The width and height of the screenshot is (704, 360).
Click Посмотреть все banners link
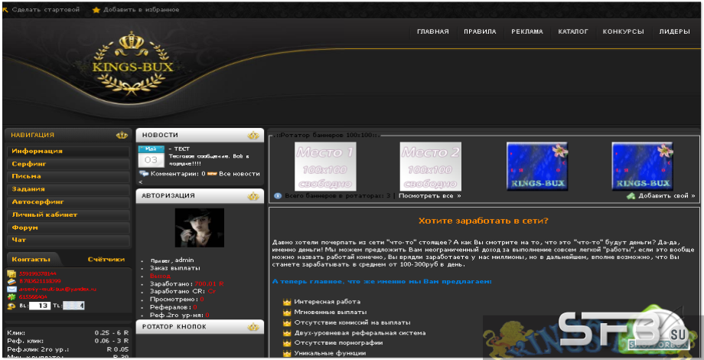point(430,196)
